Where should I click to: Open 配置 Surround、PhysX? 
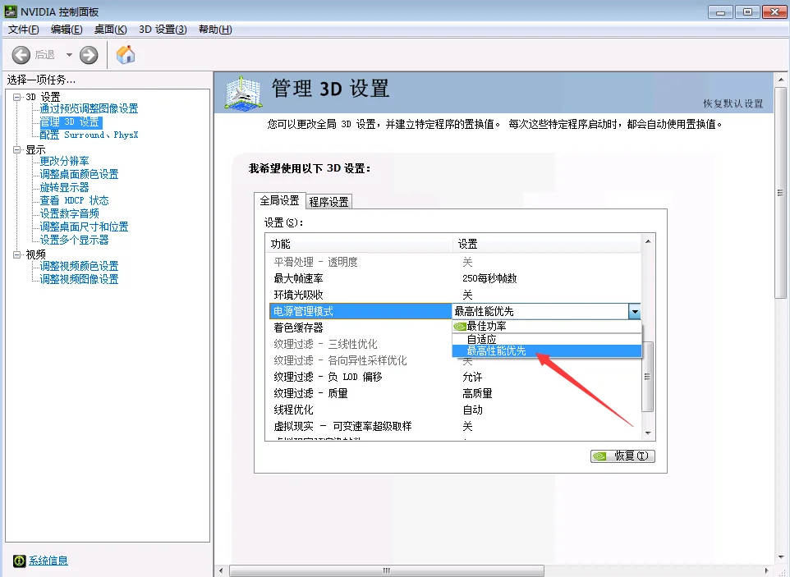pos(89,135)
